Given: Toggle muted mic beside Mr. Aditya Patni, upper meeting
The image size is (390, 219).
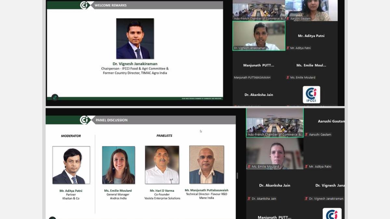Looking at the screenshot, I should click(288, 48).
